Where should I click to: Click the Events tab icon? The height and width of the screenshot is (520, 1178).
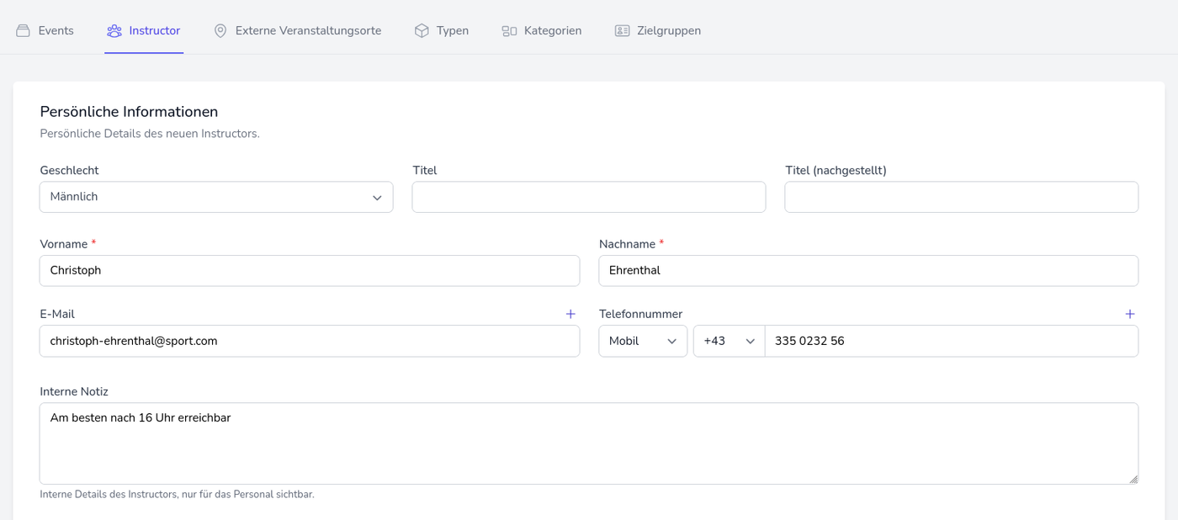coord(23,31)
